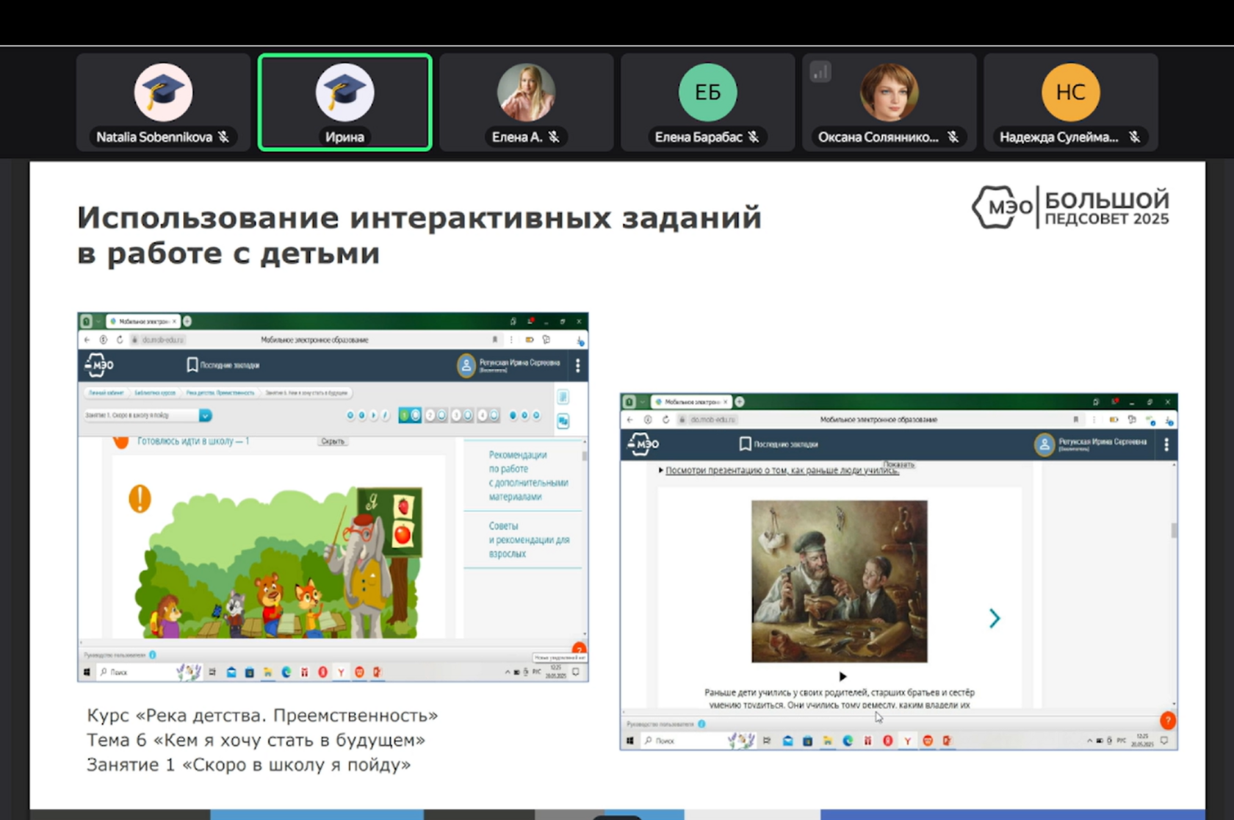
Task: Open Последние закладки in right screenshot
Action: pyautogui.click(x=779, y=444)
